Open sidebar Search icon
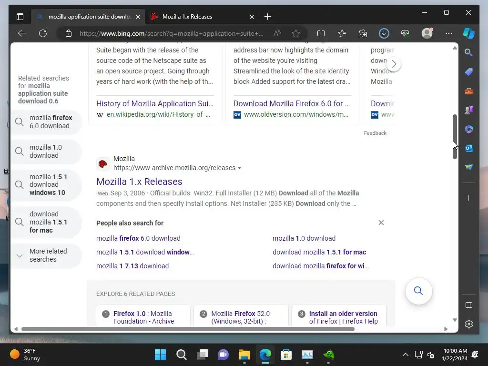 469,52
